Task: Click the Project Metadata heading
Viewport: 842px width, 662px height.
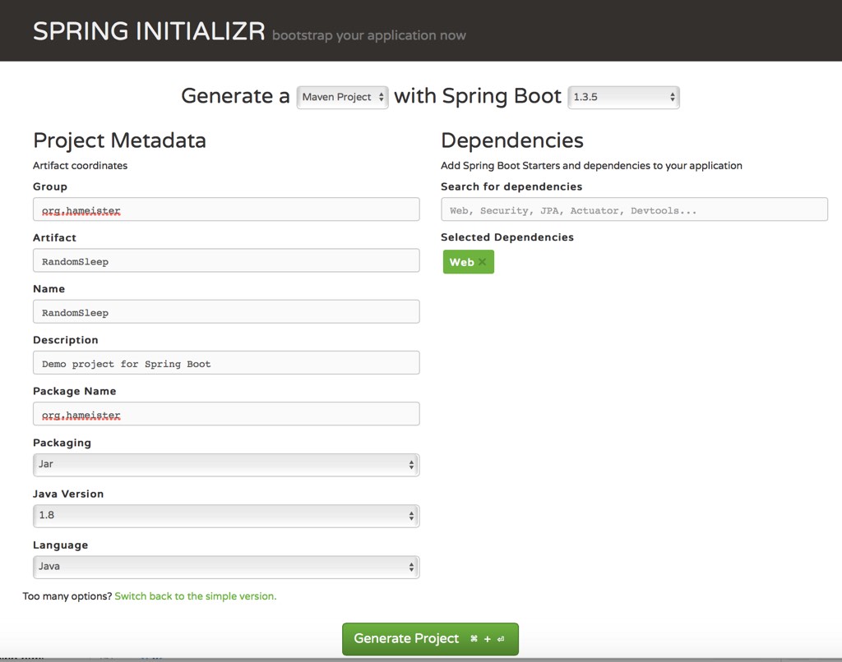Action: 119,140
